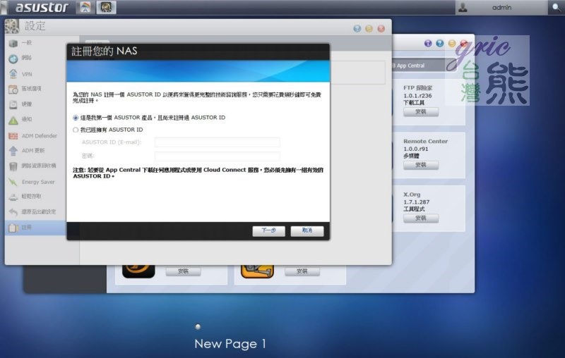
Task: Click the admin user avatar icon
Action: [463, 7]
